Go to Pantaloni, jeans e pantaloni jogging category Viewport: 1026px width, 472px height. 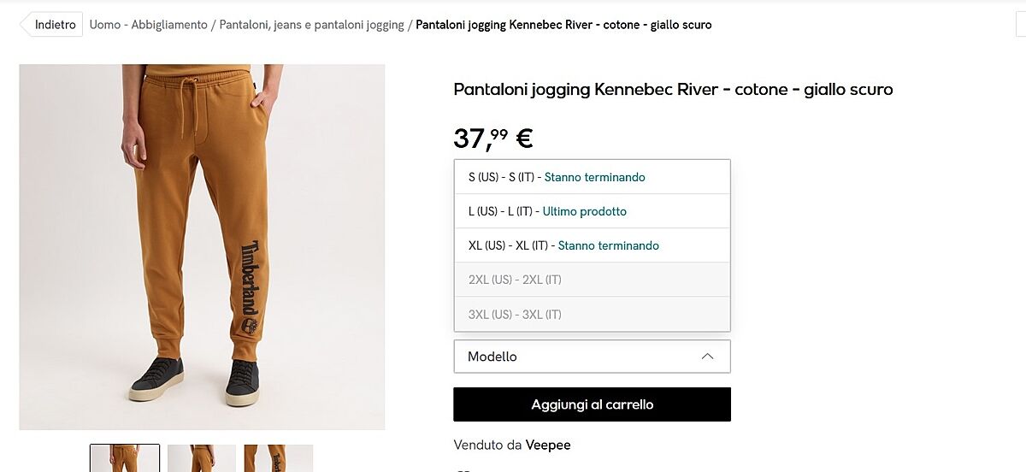(x=311, y=25)
